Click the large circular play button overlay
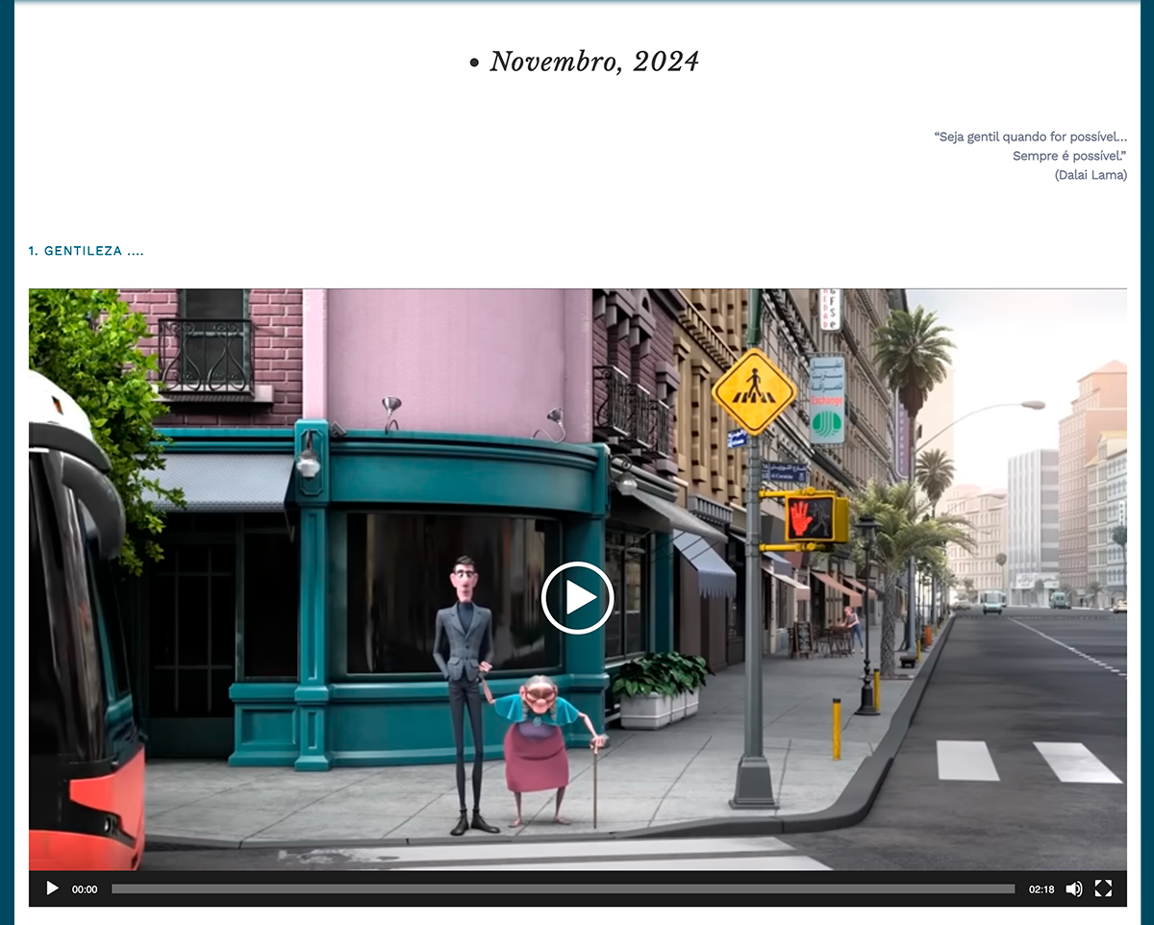The width and height of the screenshot is (1154, 925). (x=577, y=597)
